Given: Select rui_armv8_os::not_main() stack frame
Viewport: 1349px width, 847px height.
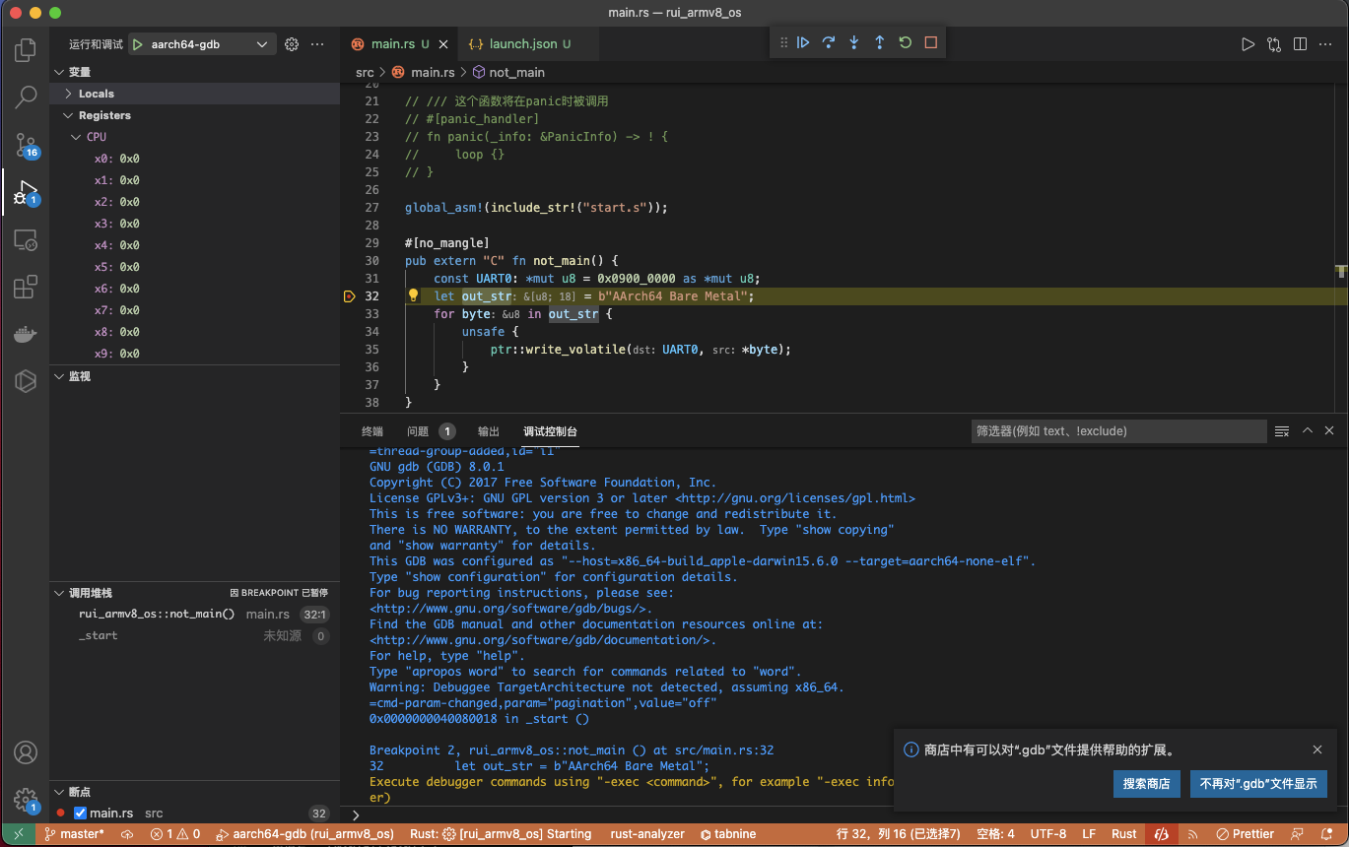Looking at the screenshot, I should pos(194,614).
